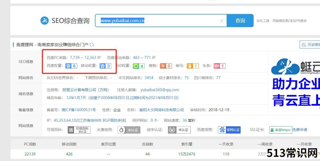Click the Baidu PC weight badge 6
The image size is (320, 161).
[x=71, y=66]
